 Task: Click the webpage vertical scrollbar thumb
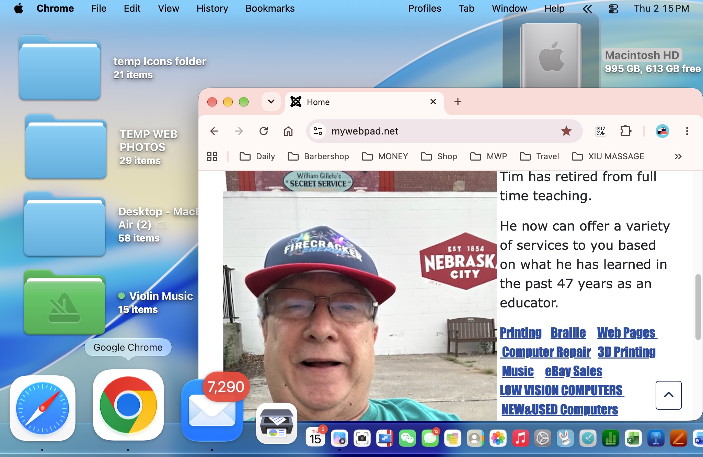click(698, 307)
